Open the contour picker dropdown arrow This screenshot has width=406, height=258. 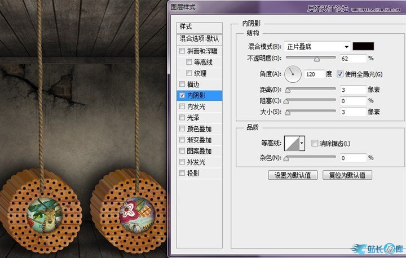point(302,144)
